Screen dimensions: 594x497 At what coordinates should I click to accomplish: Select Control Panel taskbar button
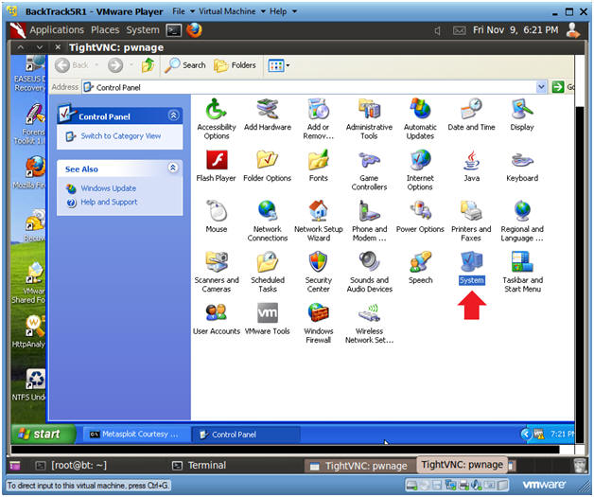(x=246, y=435)
